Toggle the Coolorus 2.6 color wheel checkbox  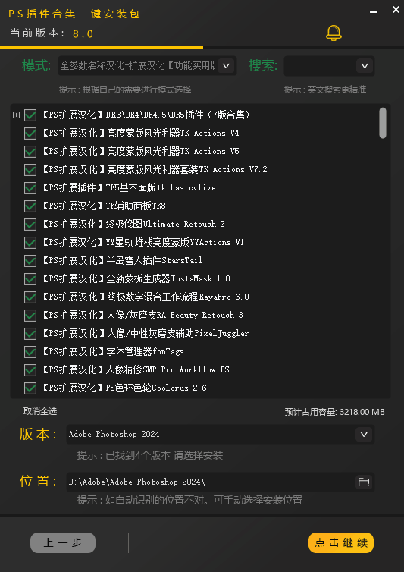click(x=30, y=388)
